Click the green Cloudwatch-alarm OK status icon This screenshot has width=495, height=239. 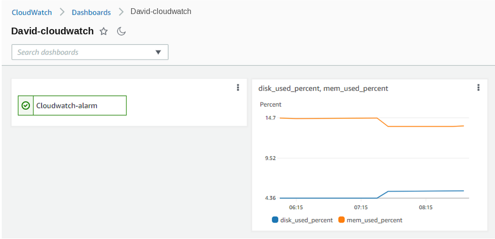(26, 105)
